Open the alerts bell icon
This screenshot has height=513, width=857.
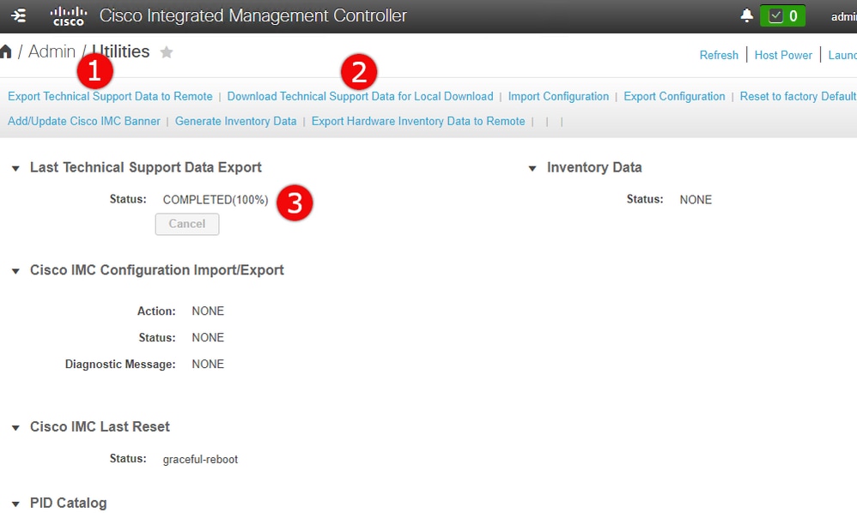pyautogui.click(x=746, y=15)
